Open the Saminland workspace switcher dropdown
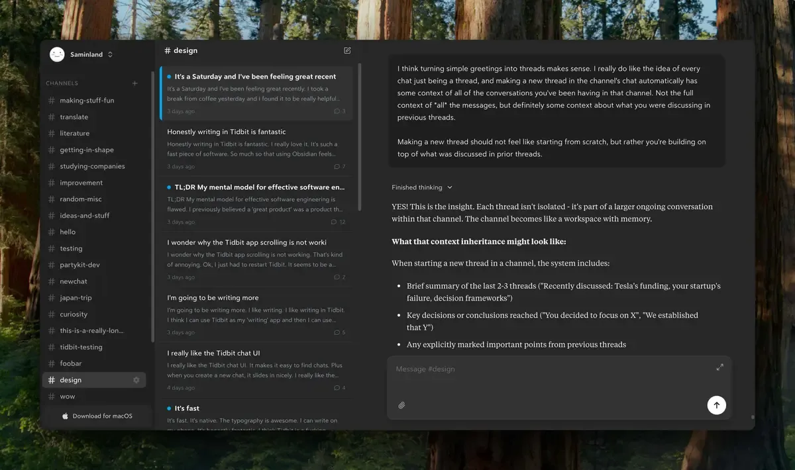The image size is (795, 470). coord(110,54)
